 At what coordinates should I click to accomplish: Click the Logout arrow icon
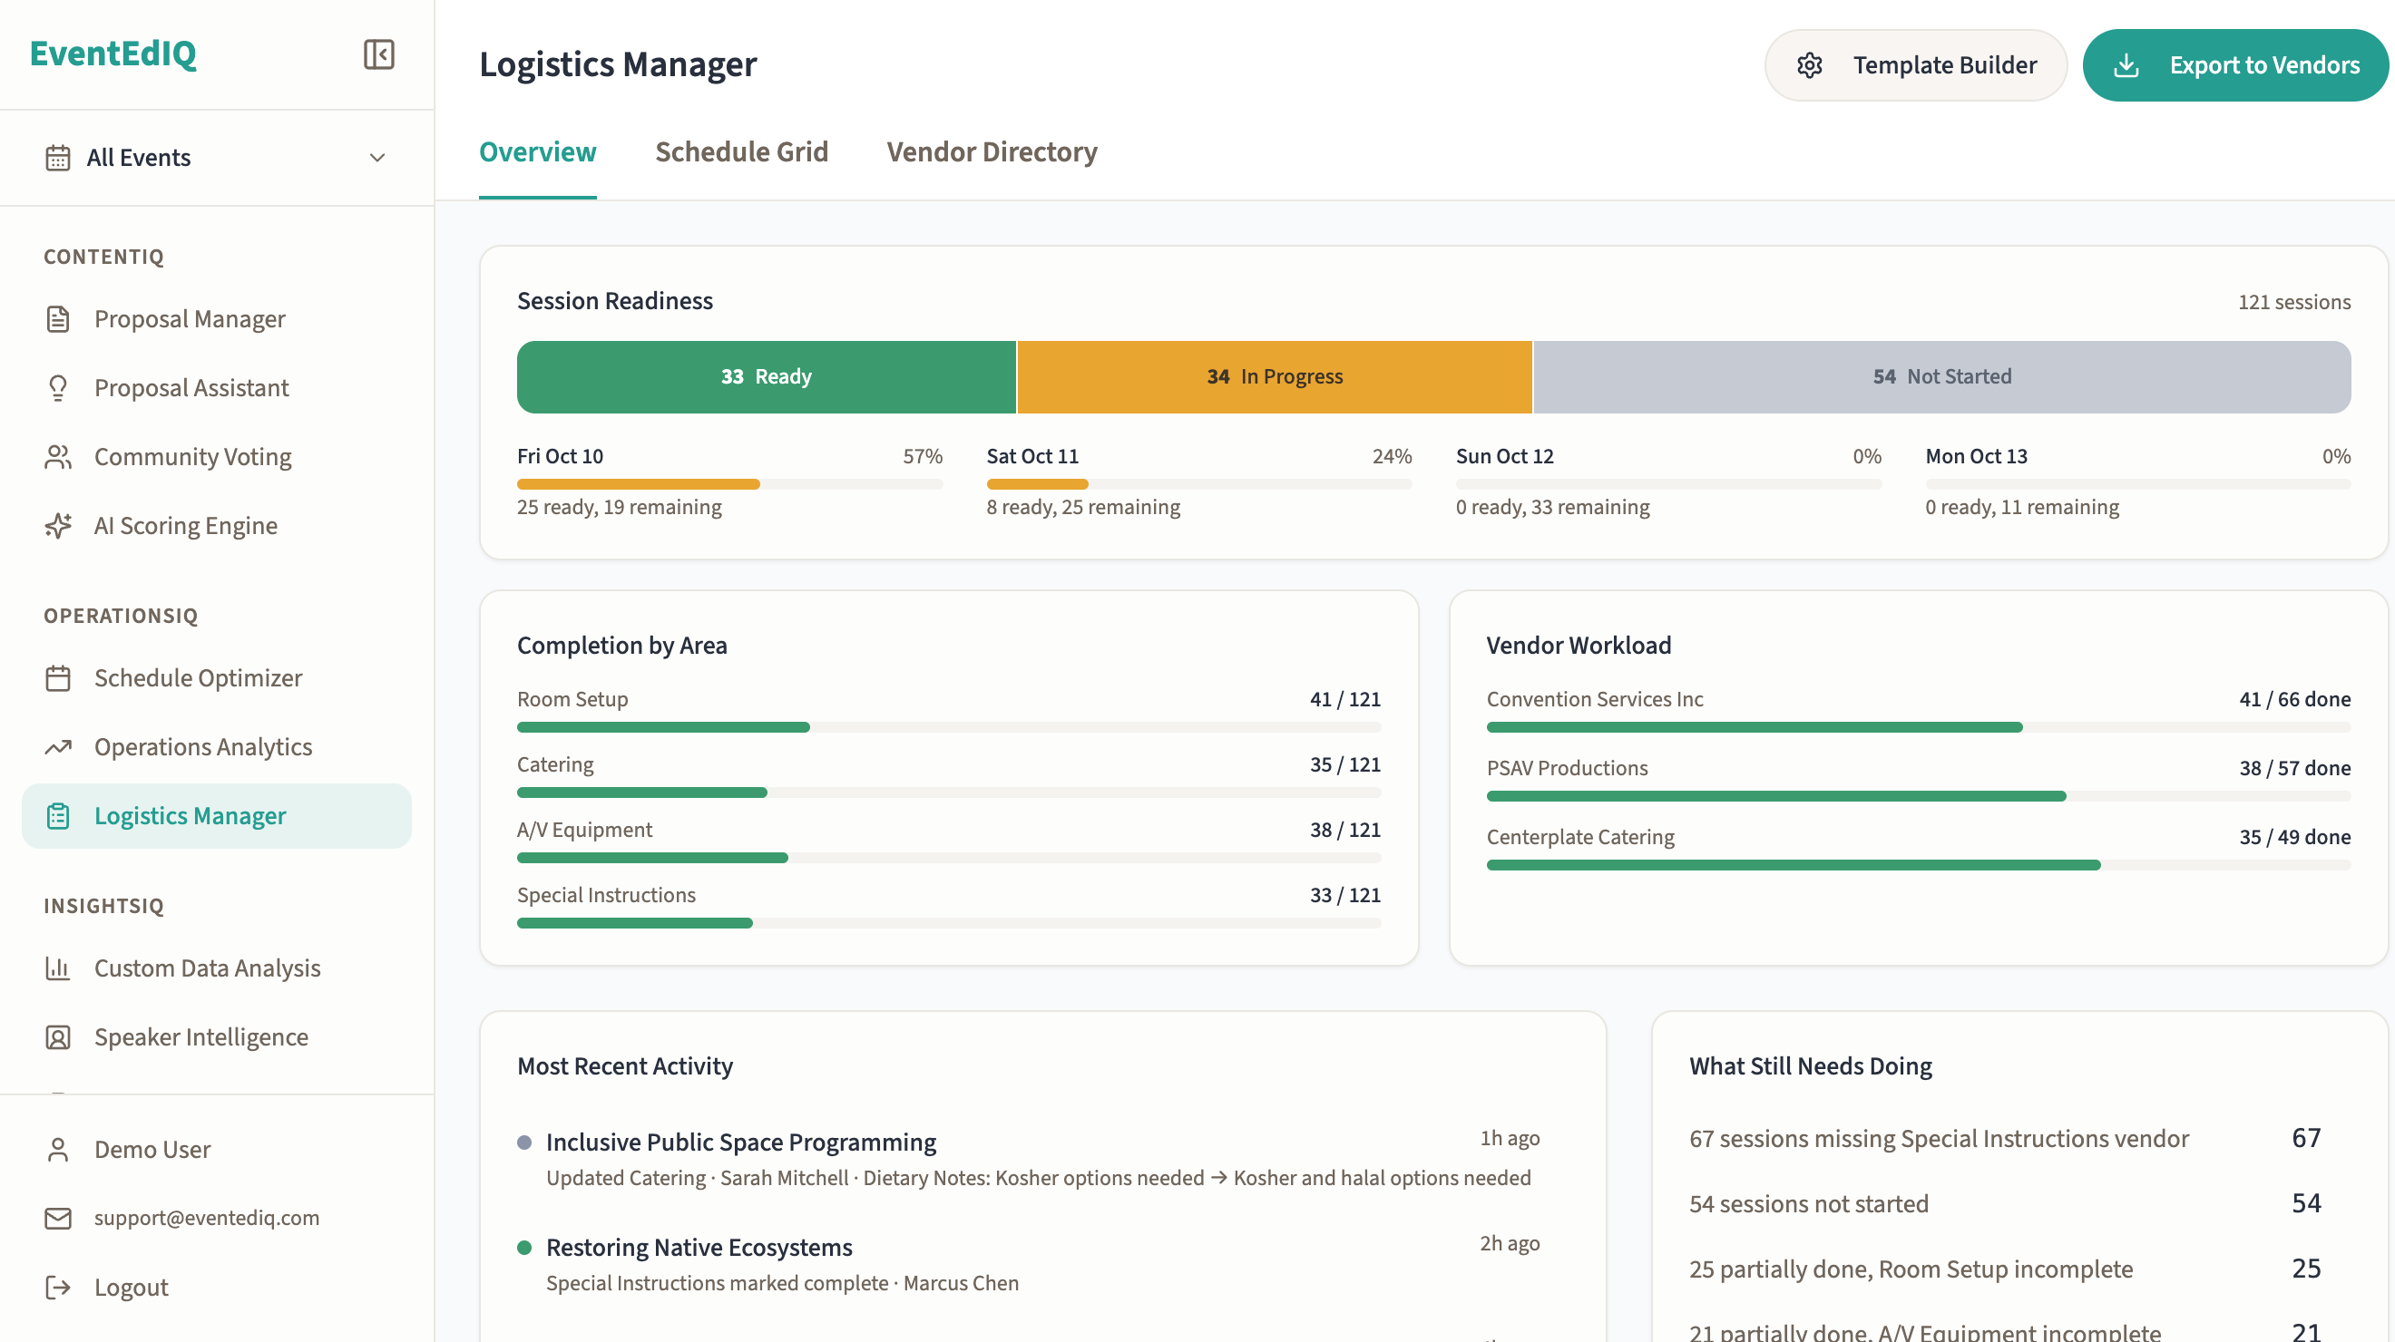tap(58, 1287)
